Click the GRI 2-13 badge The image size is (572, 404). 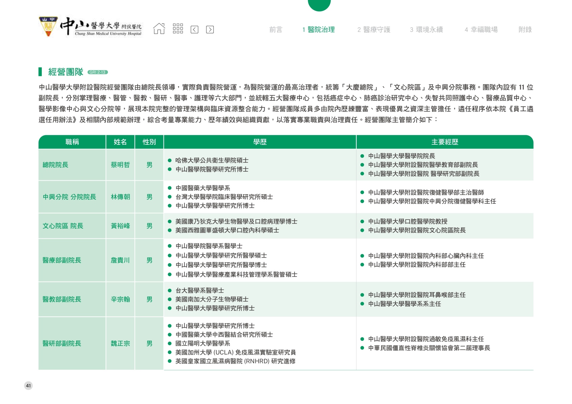(97, 72)
